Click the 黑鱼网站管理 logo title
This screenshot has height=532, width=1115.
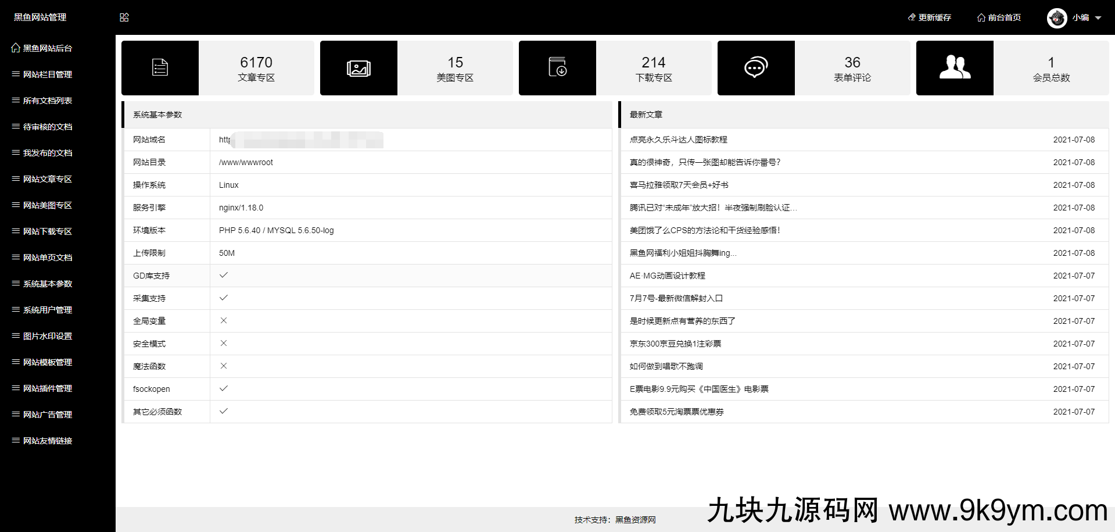40,17
